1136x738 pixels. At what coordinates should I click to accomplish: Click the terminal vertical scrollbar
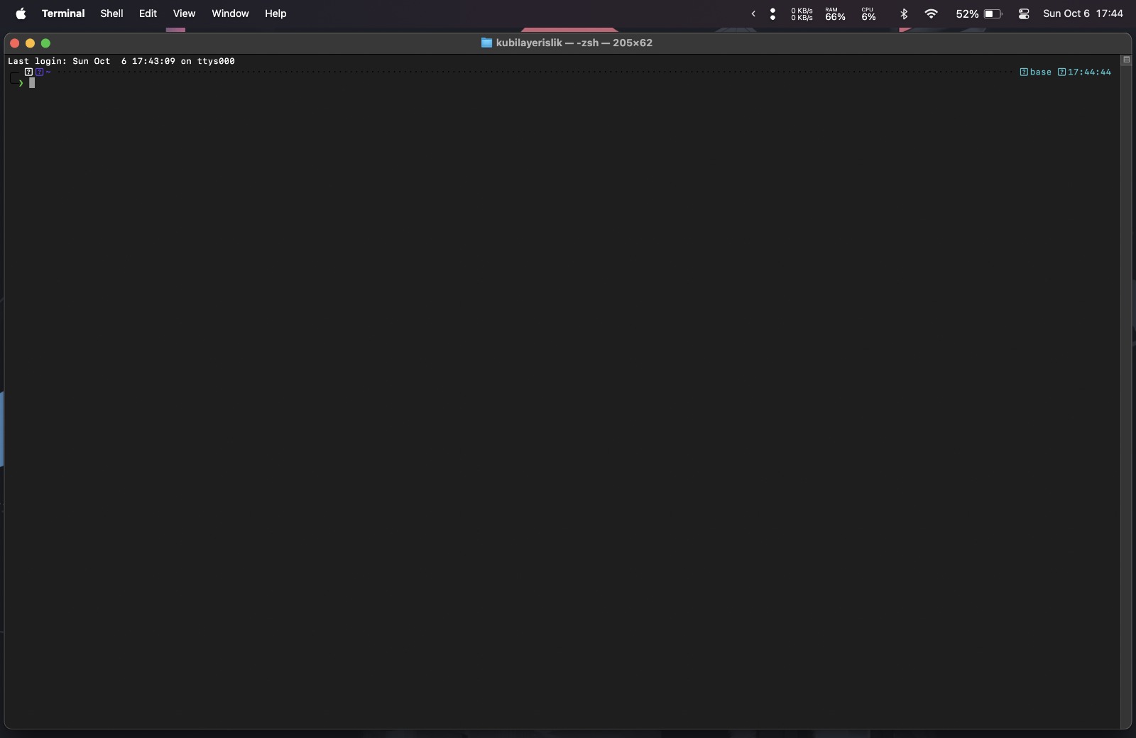click(1126, 395)
